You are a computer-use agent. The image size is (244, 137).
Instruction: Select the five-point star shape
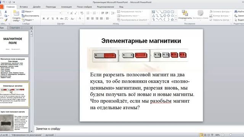click(x=172, y=19)
